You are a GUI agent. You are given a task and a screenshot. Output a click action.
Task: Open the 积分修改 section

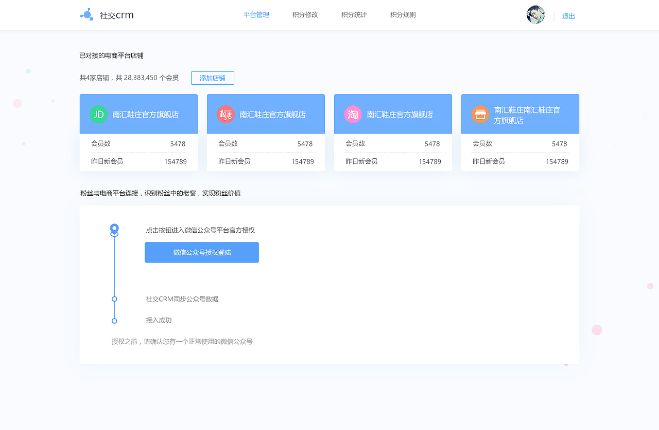click(x=305, y=14)
